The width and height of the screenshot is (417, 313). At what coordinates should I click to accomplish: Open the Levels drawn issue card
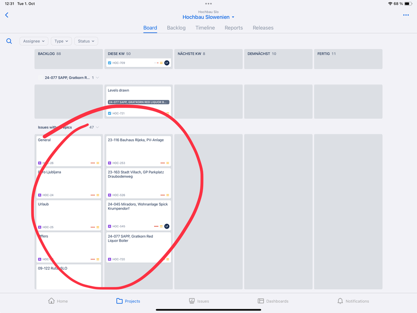coord(139,102)
